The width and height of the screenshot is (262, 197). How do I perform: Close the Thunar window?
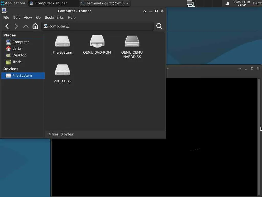(162, 11)
